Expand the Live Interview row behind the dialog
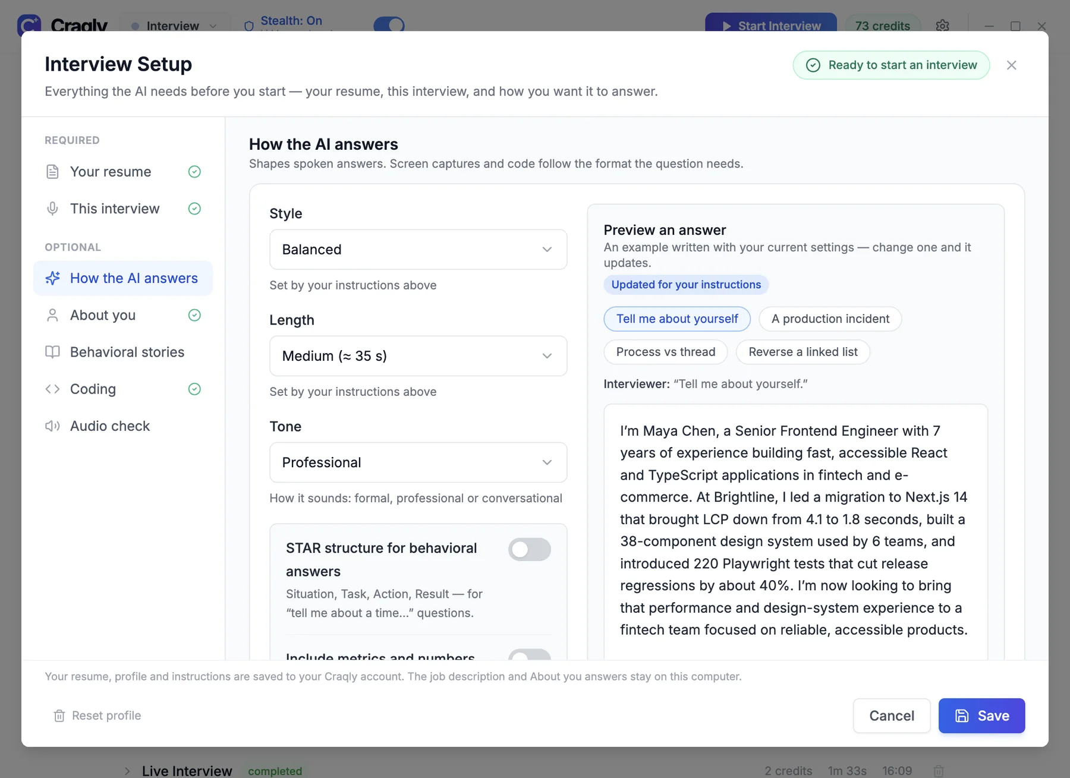The height and width of the screenshot is (778, 1070). pyautogui.click(x=127, y=771)
